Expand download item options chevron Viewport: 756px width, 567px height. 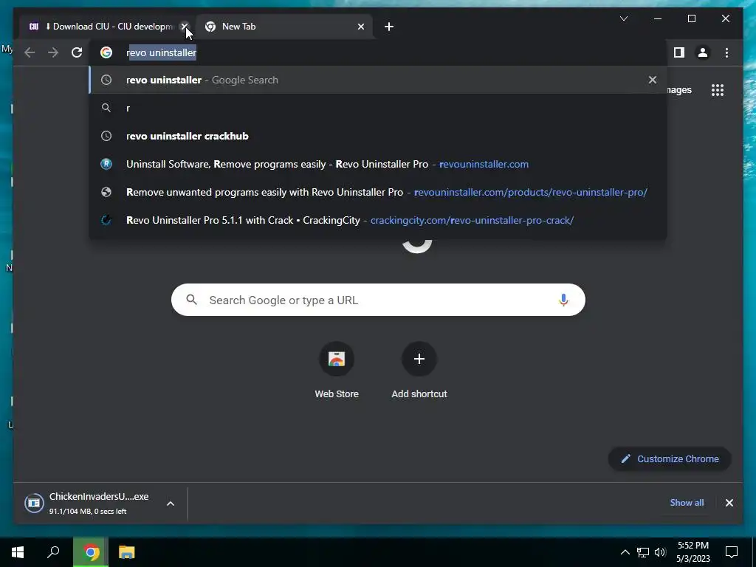171,504
